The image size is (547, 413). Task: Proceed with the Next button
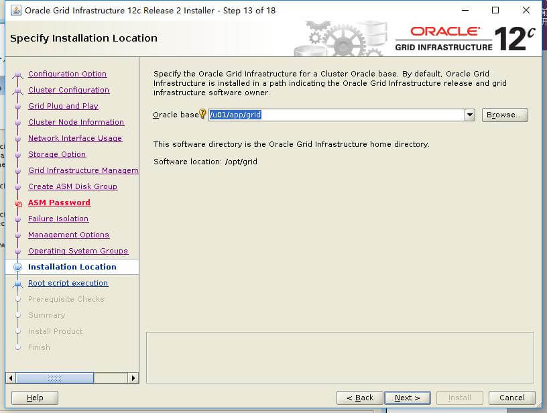[x=407, y=398]
